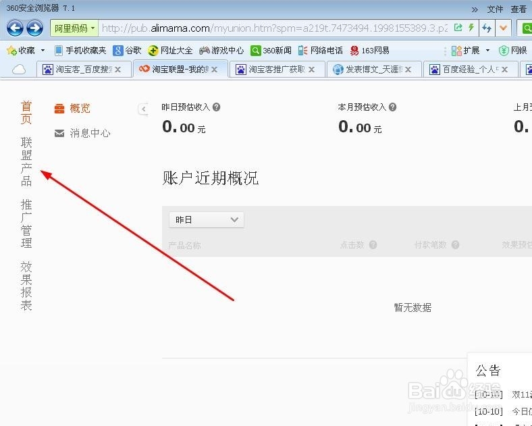
Task: Close the 淘宝联盟-我的 tab
Action: (215, 70)
